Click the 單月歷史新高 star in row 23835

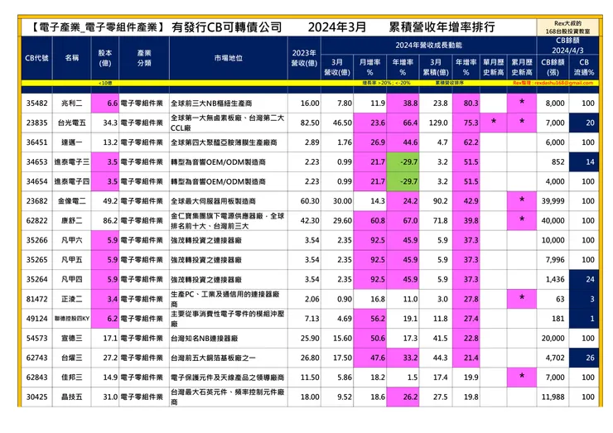tap(494, 122)
